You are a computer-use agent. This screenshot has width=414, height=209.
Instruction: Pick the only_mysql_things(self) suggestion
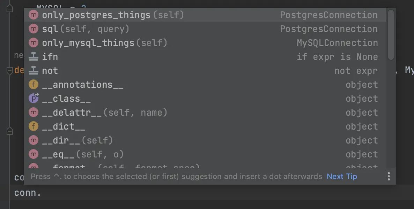(x=105, y=43)
